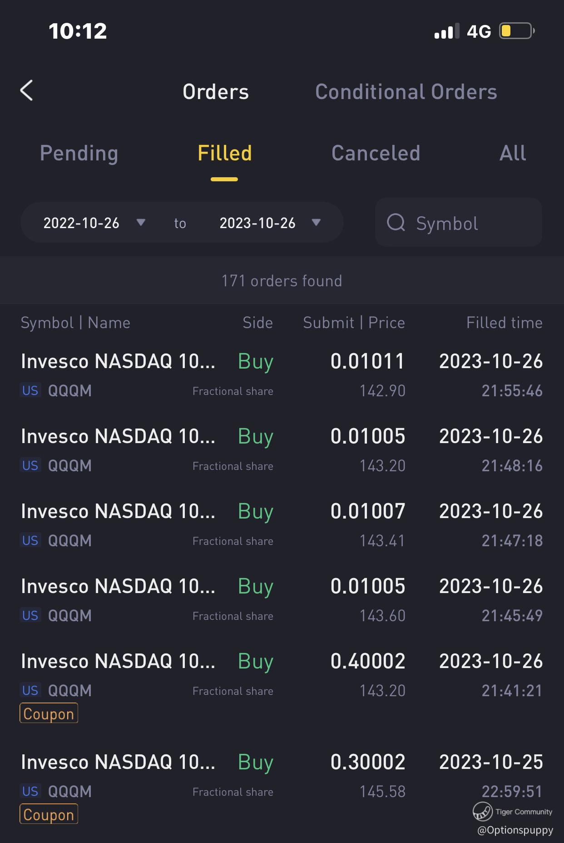The width and height of the screenshot is (564, 843).
Task: Open the QQQM order filled at 21:45:49
Action: pos(282,600)
